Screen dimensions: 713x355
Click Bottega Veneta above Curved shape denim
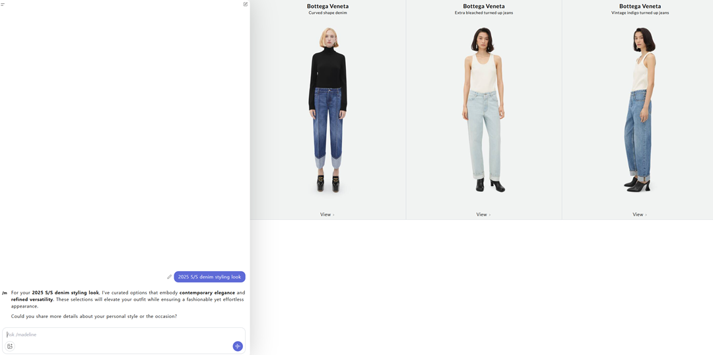coord(328,7)
